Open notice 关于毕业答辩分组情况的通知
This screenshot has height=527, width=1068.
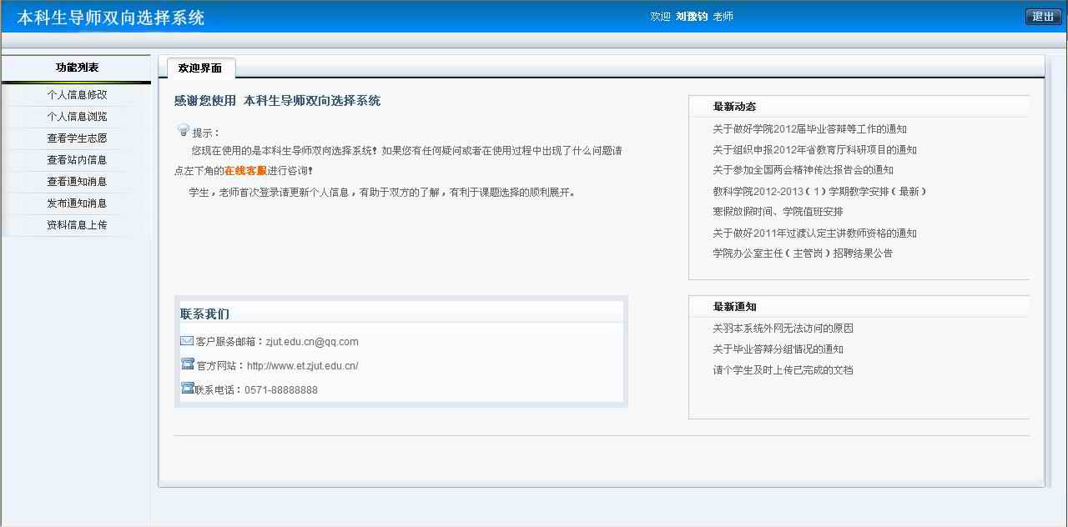click(778, 349)
